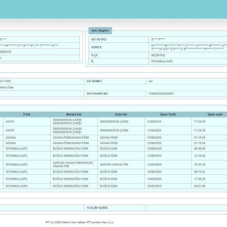Click the İşlem saati column header
This screenshot has width=227, height=227.
215,114
